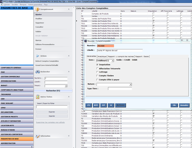Open the Autres paramètres menu
192x148 pixels.
pos(35,4)
